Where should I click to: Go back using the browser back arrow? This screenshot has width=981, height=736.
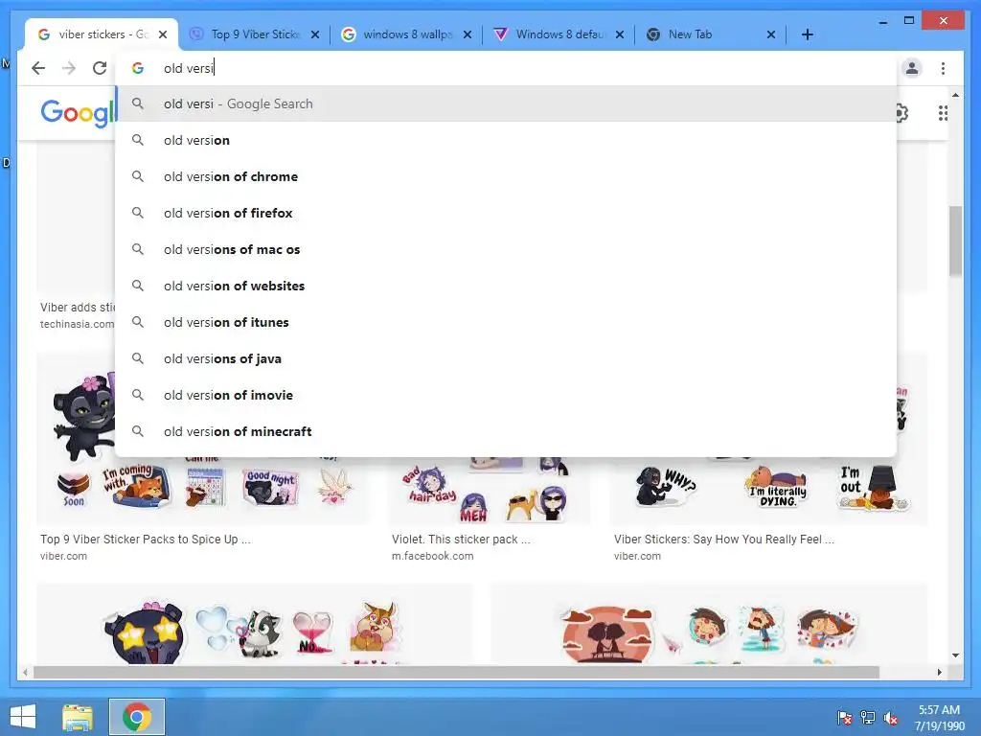[x=38, y=68]
